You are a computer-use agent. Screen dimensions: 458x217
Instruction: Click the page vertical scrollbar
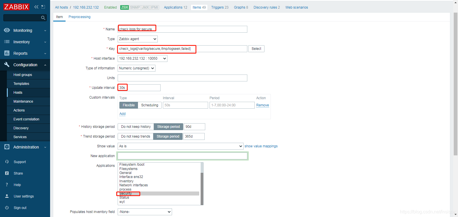click(455, 84)
